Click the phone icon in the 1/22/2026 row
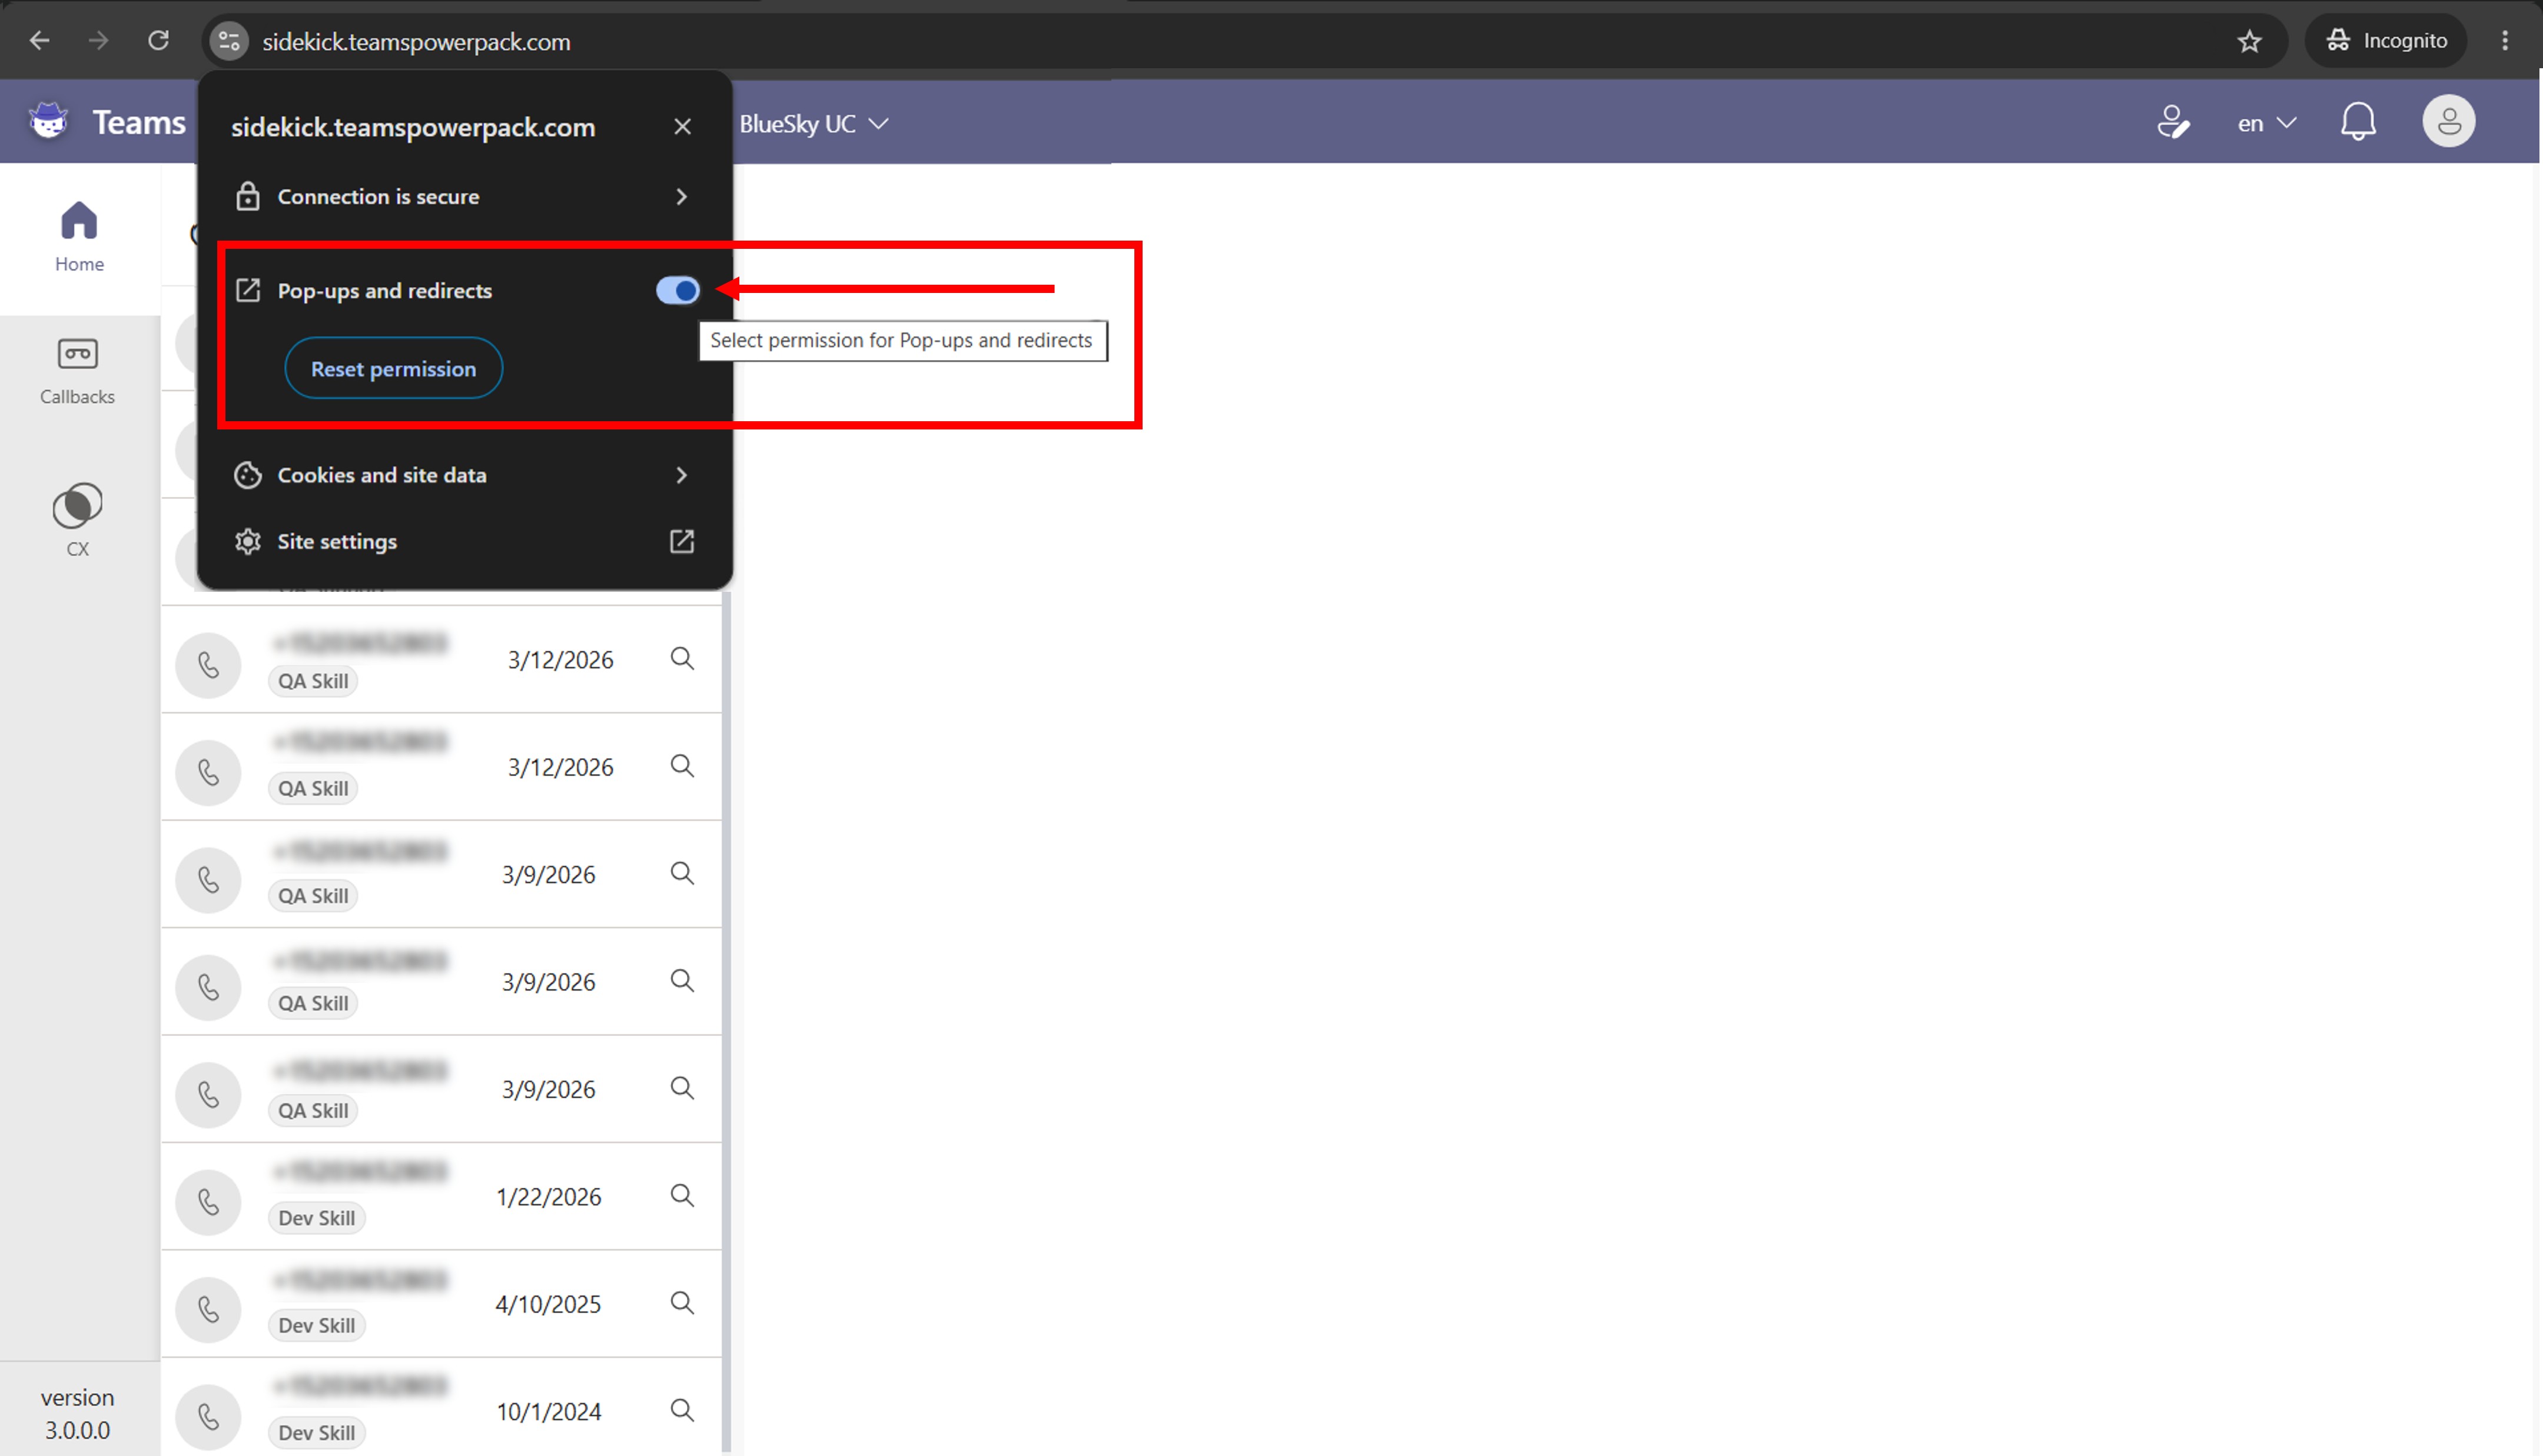Viewport: 2543px width, 1456px height. click(x=208, y=1202)
